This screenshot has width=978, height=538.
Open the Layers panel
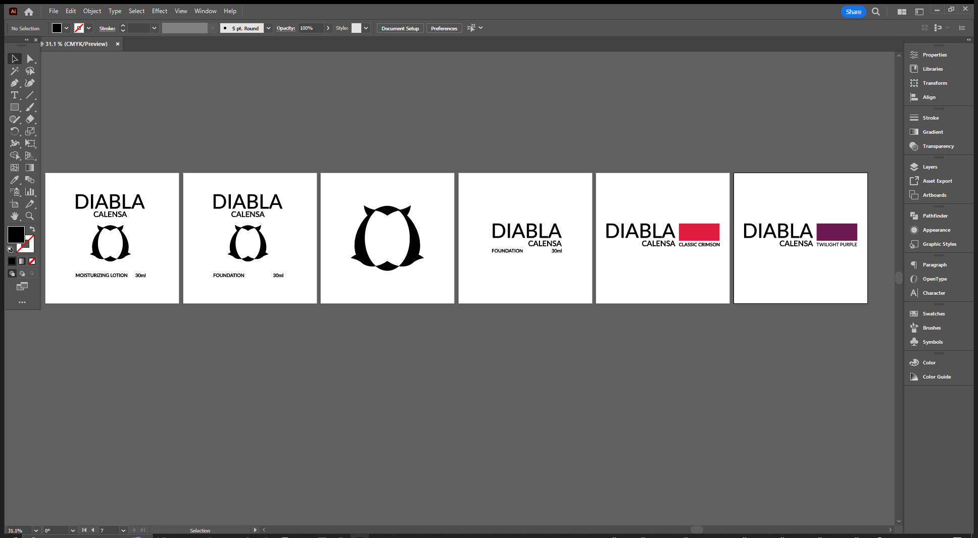(929, 167)
